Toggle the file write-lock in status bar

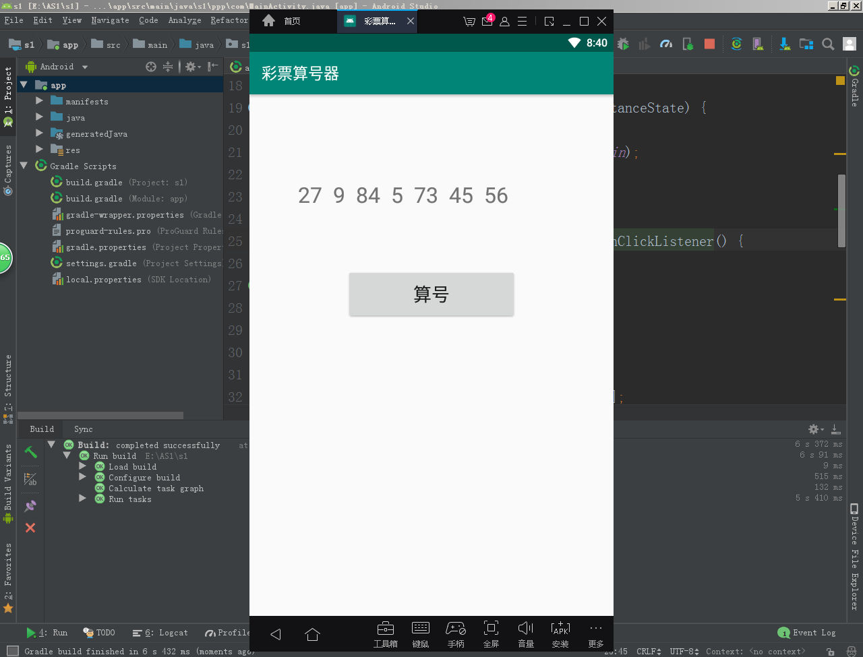831,651
